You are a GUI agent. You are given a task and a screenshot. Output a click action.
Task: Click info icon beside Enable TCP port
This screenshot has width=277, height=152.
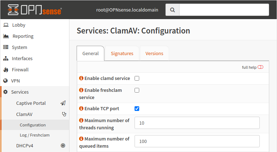(81, 108)
